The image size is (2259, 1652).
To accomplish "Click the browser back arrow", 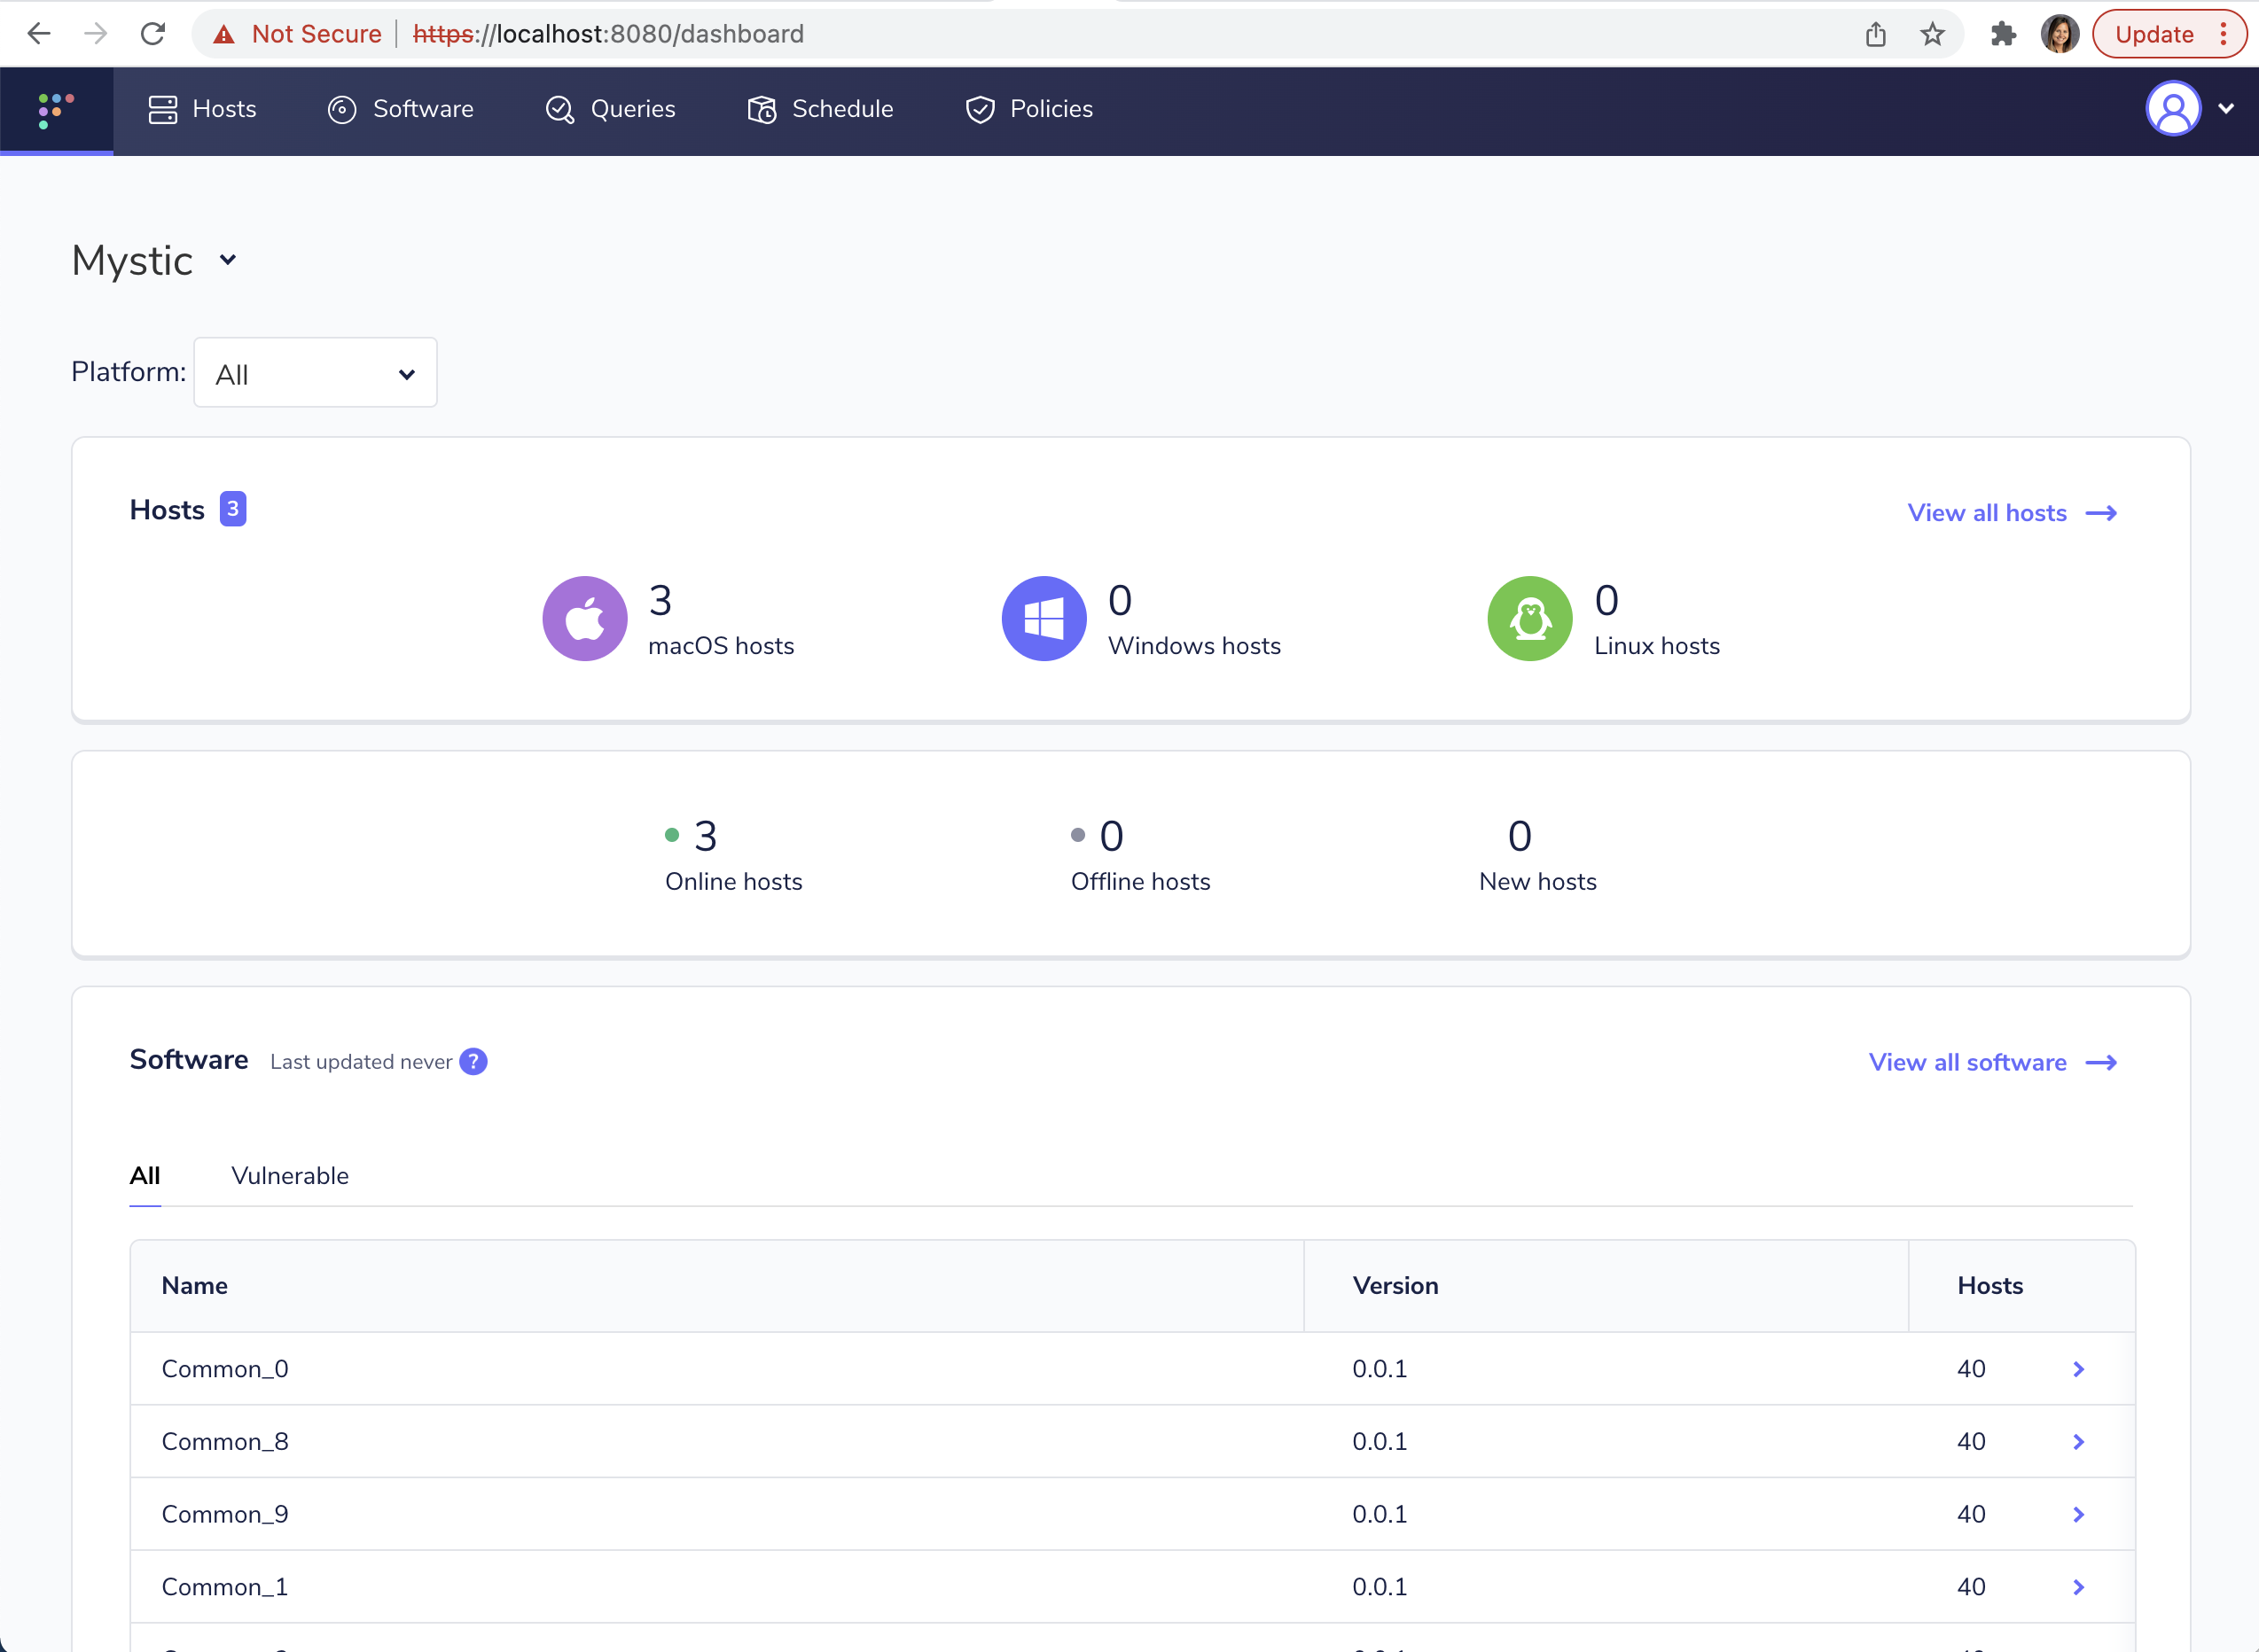I will (38, 34).
